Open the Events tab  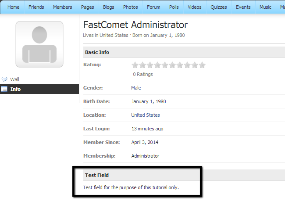click(243, 7)
